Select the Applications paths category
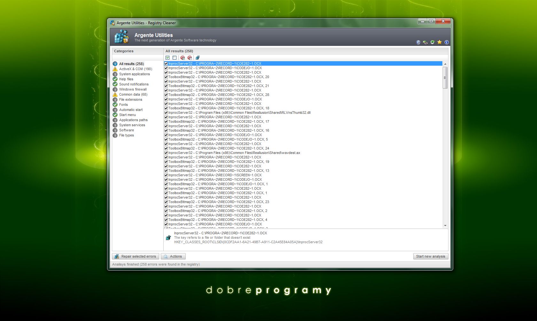This screenshot has height=321, width=537. point(133,120)
